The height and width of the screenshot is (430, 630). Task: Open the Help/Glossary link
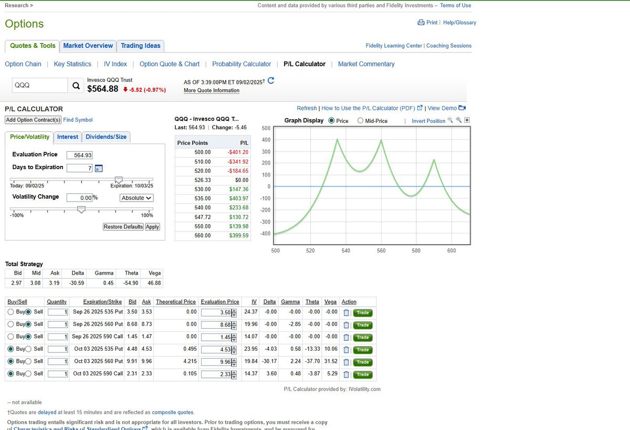click(x=459, y=23)
